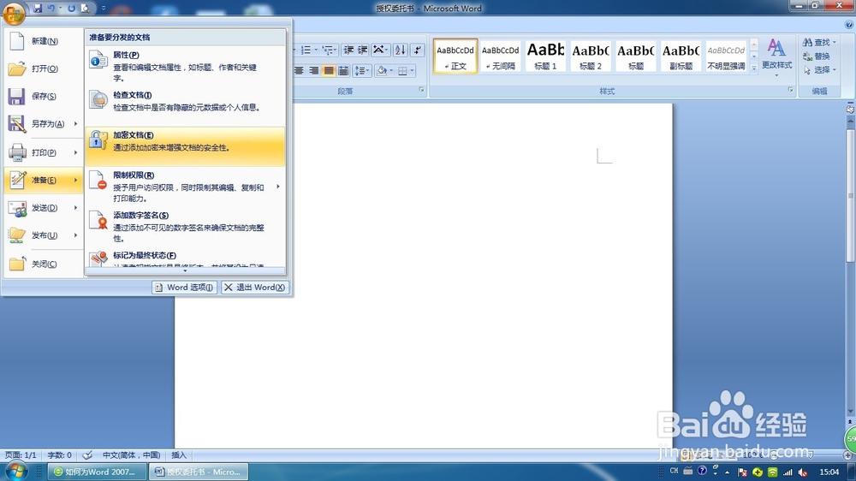Open the Customize Quick Access Toolbar arrow
856x481 pixels.
point(104,9)
